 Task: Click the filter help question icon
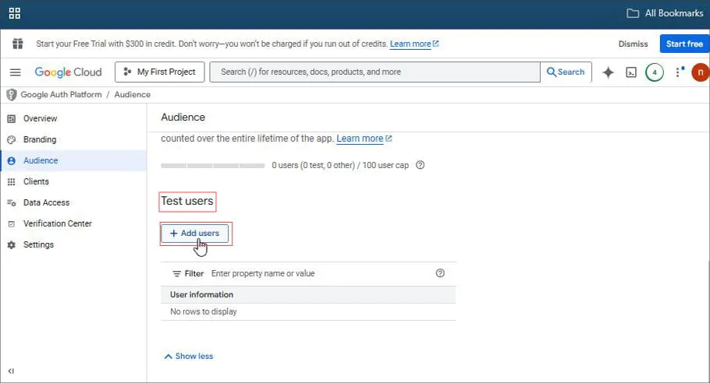click(440, 273)
